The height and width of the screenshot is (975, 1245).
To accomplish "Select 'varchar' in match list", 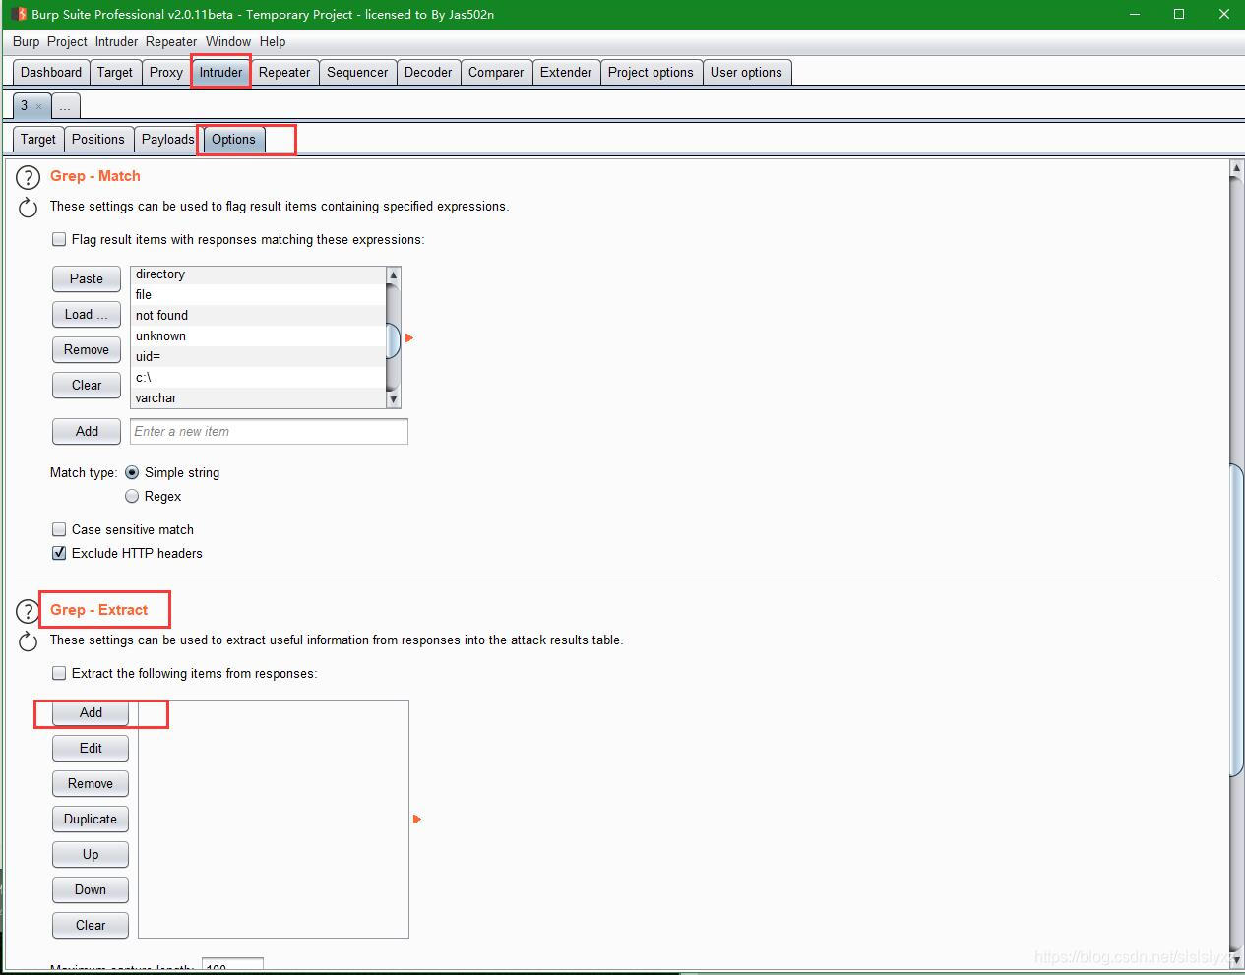I will 258,397.
